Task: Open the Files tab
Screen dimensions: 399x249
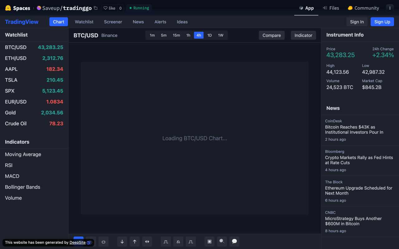Action: pyautogui.click(x=331, y=8)
